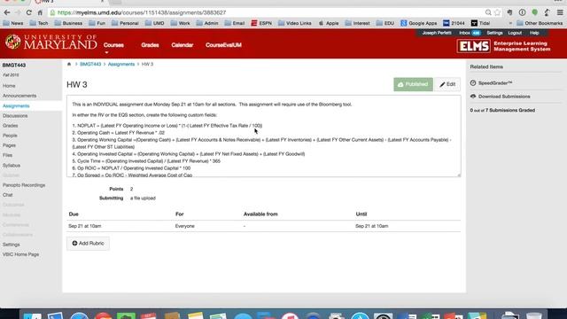This screenshot has height=319, width=567.
Task: Click the University of Maryland logo
Action: coord(51,43)
